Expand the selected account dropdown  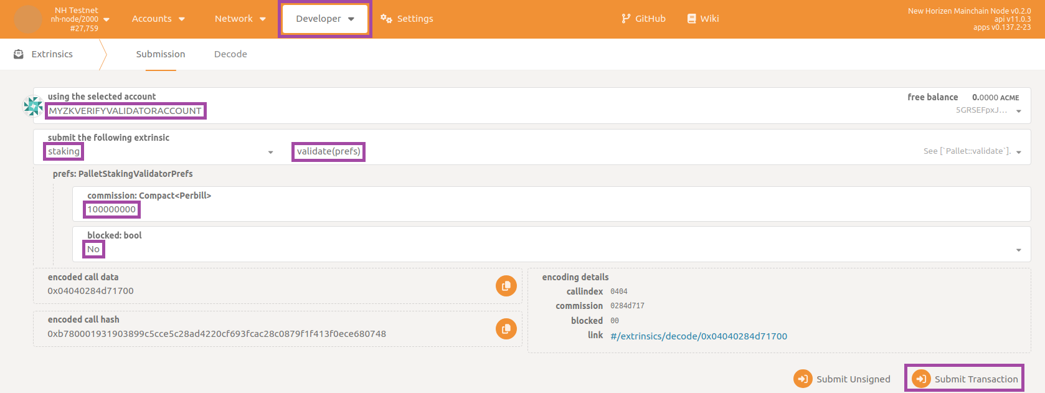tap(1018, 111)
